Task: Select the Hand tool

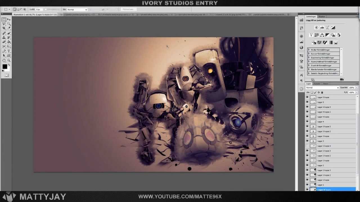Action: tap(4, 60)
